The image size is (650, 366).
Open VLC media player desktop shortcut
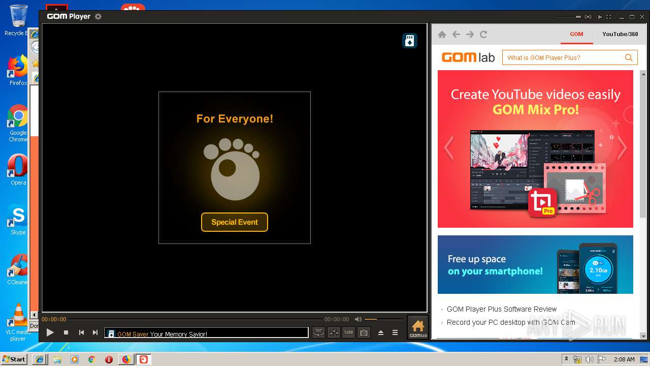(x=18, y=322)
